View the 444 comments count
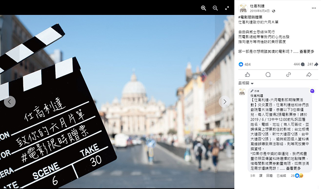The height and width of the screenshot is (189, 321). click(x=299, y=64)
